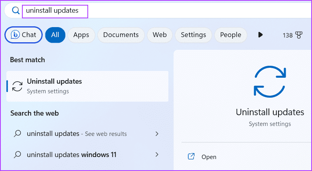Click 'Uninstall updates' title in preview pane
Screen dimensions: 312x171
(x=270, y=112)
